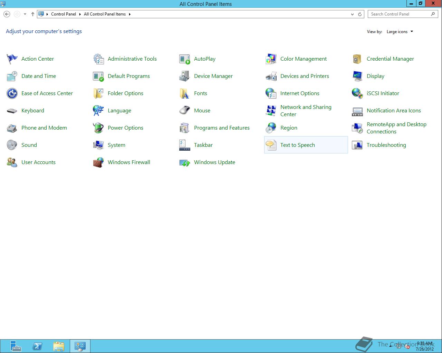Go up one level with Up arrow
442x353 pixels.
click(x=33, y=14)
